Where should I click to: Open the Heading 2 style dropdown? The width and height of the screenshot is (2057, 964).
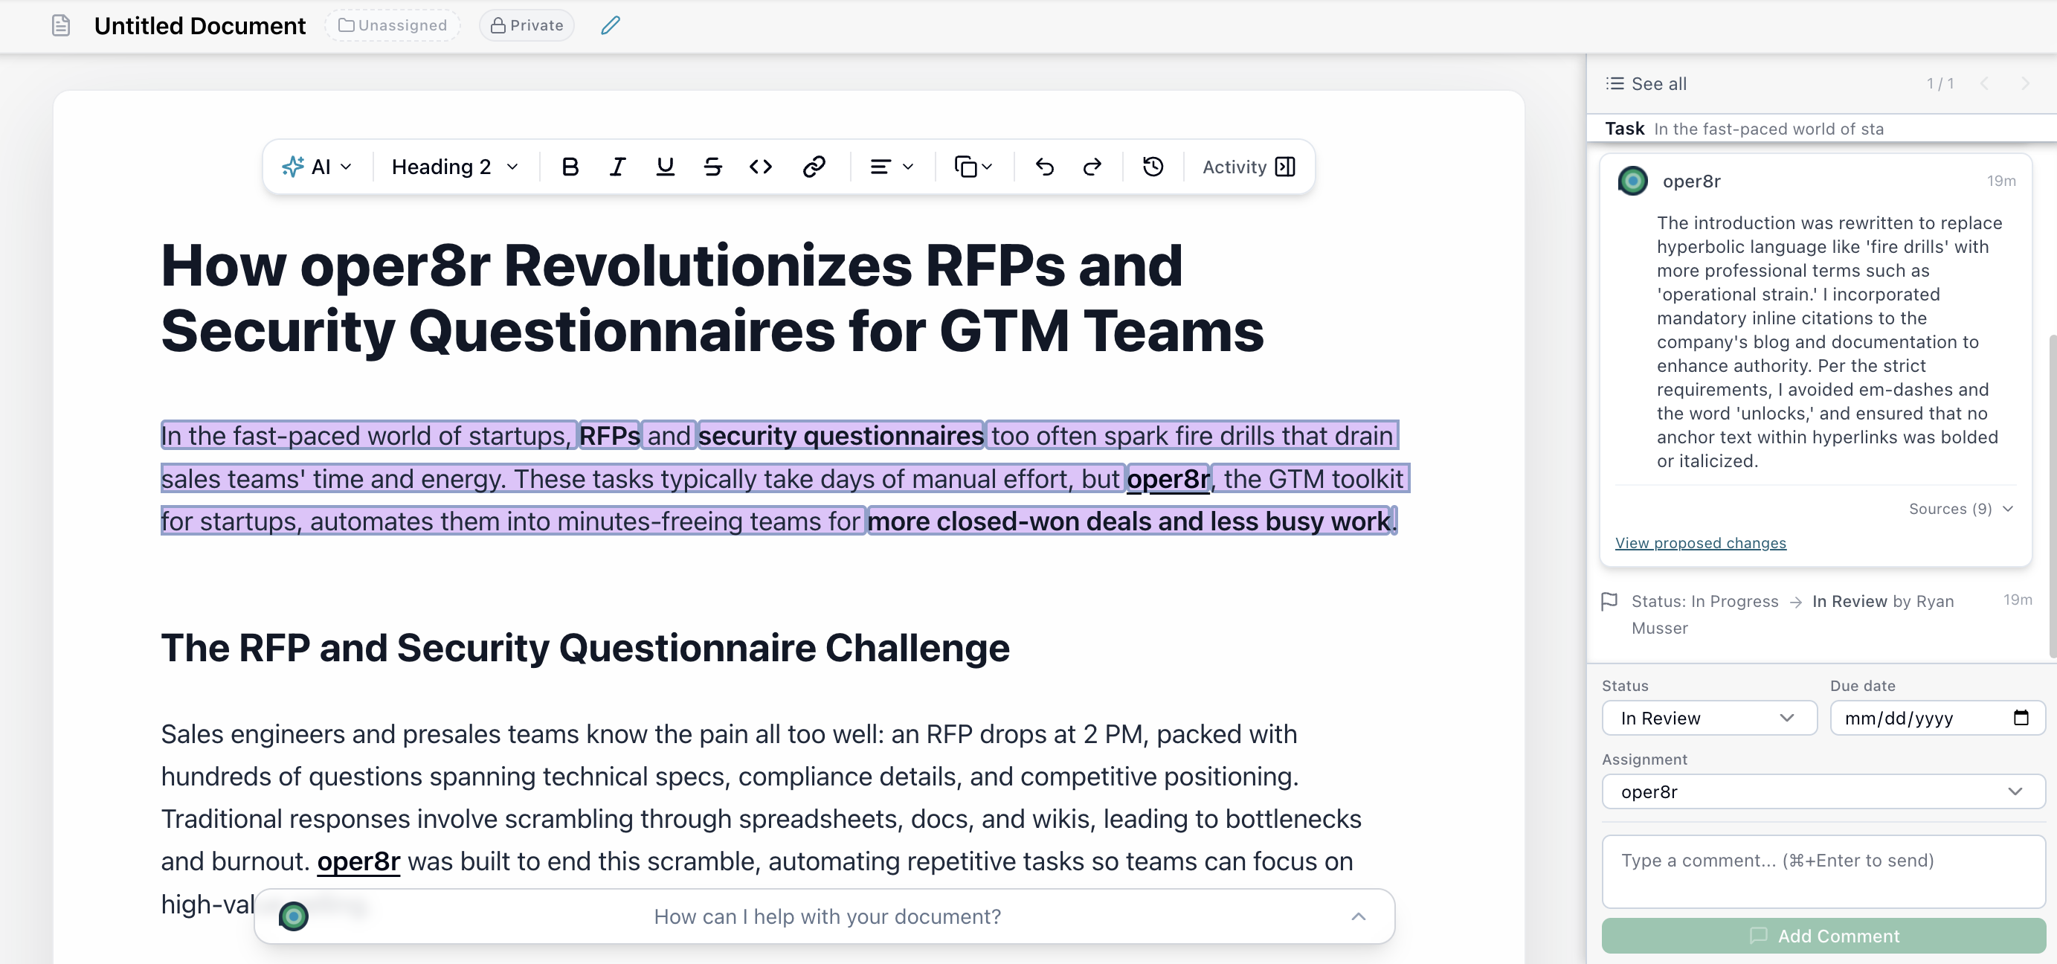pyautogui.click(x=453, y=166)
